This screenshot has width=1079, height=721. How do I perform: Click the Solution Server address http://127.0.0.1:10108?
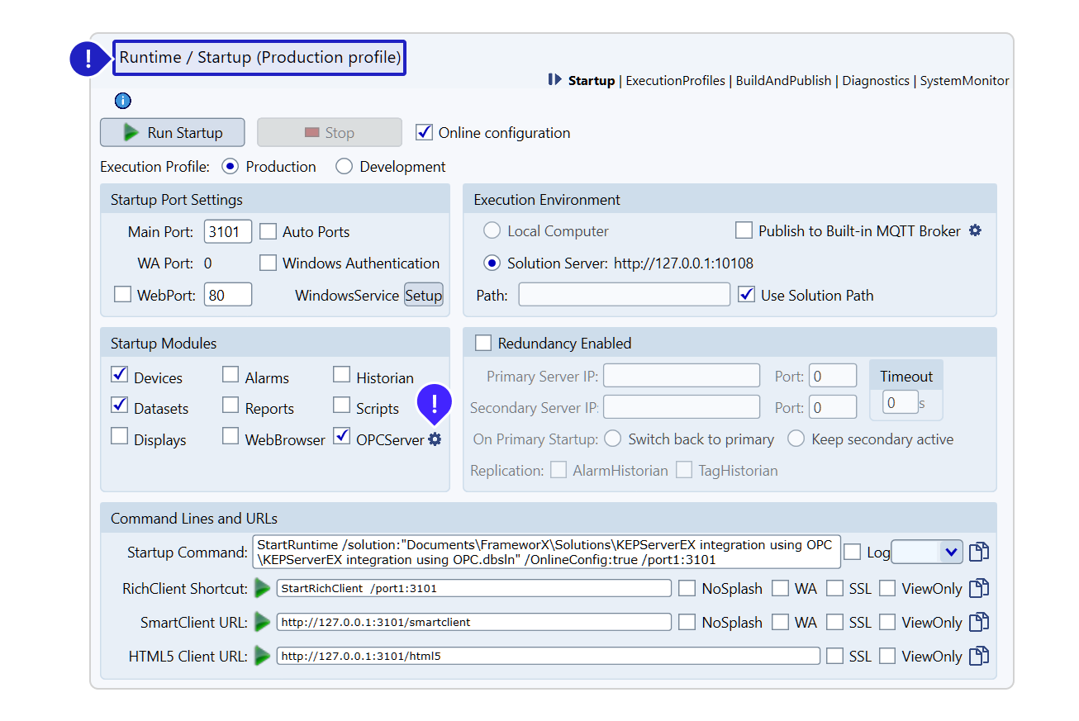683,263
